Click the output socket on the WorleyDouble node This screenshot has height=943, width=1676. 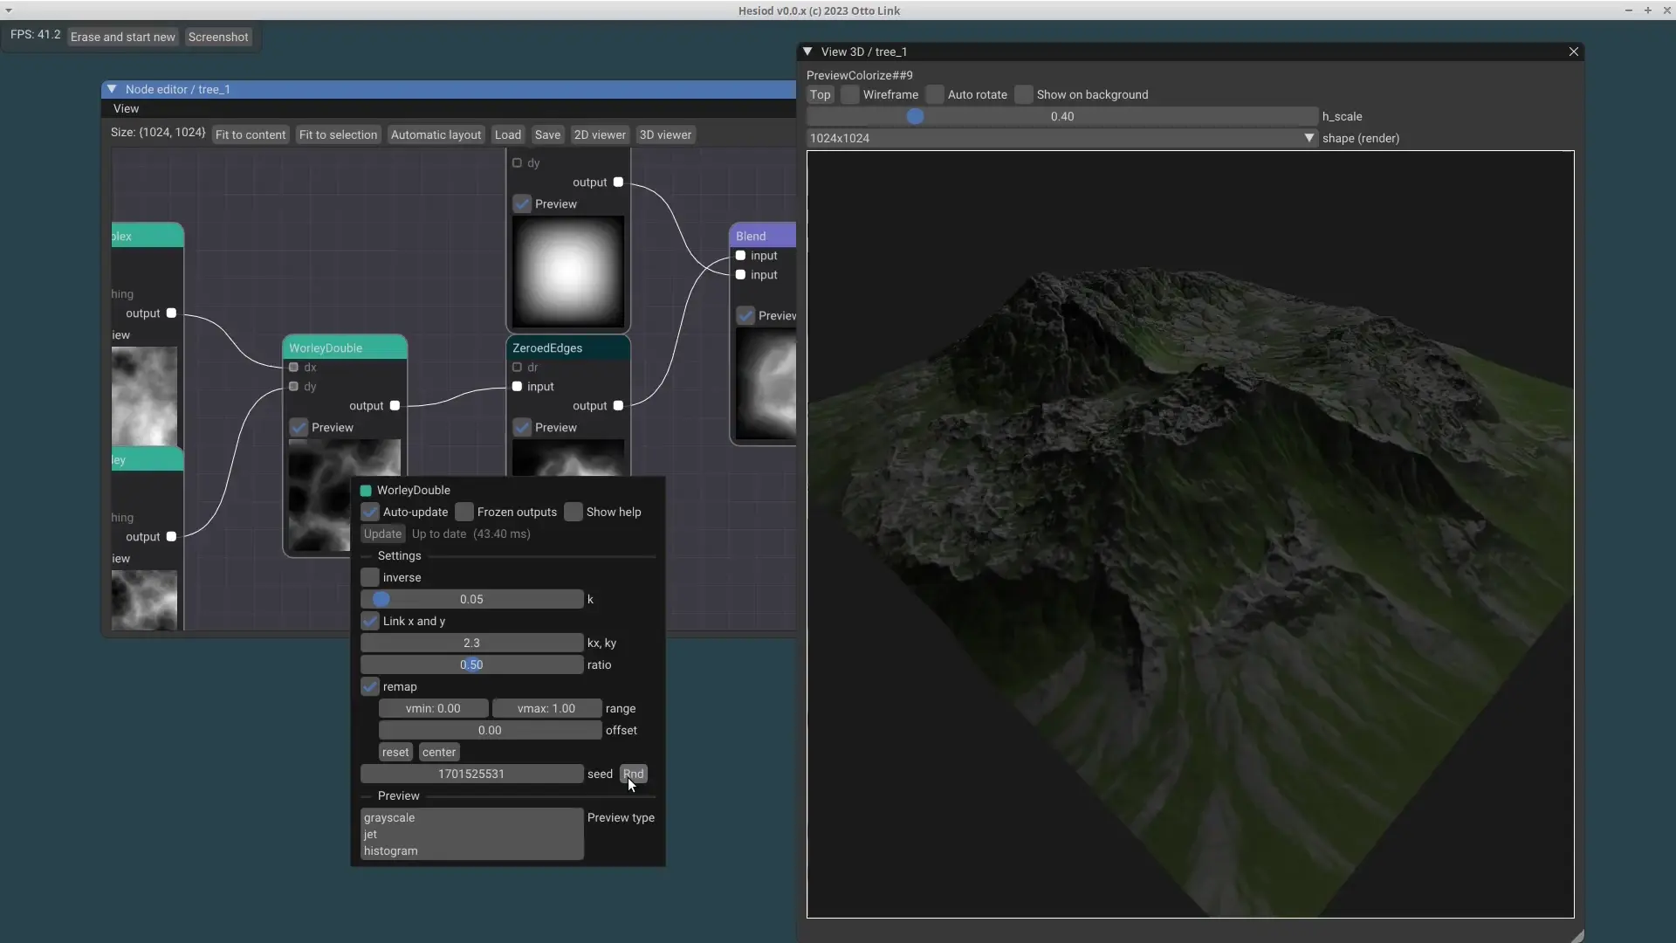click(x=395, y=405)
